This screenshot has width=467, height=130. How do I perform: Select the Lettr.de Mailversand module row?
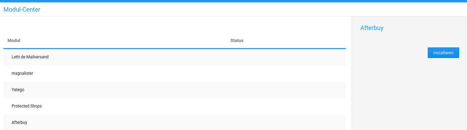point(174,57)
